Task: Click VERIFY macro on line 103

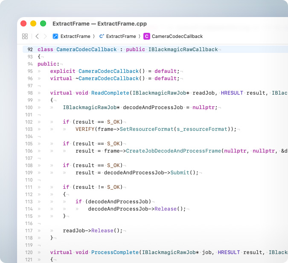Action: [85, 129]
